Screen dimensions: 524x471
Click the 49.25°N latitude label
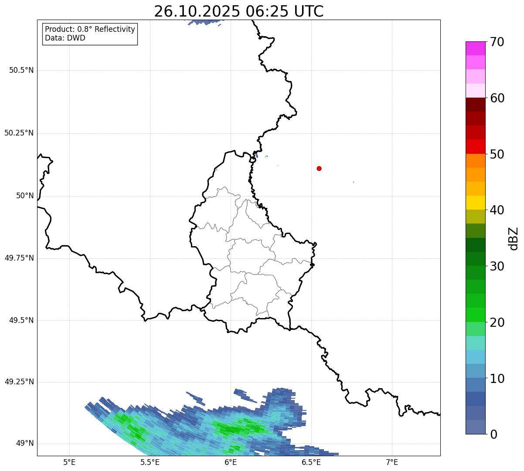click(x=19, y=382)
